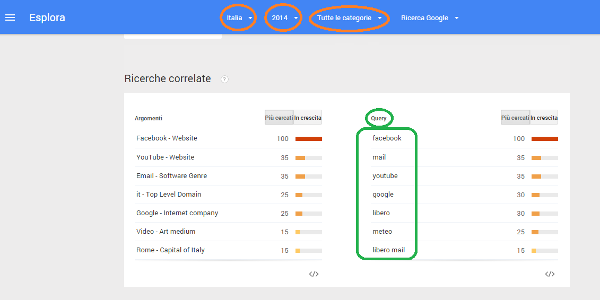The image size is (600, 300).
Task: Click the orange bar for YouTube - Website
Action: coord(300,158)
